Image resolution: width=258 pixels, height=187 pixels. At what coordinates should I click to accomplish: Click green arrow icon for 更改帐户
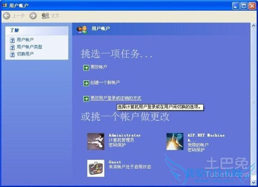tap(86, 68)
